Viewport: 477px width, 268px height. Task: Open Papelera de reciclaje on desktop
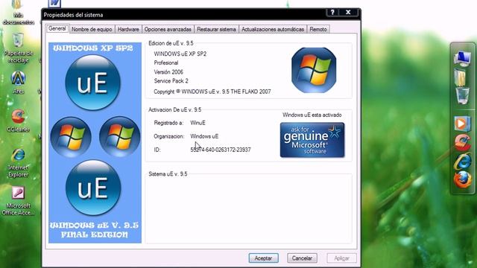click(18, 48)
